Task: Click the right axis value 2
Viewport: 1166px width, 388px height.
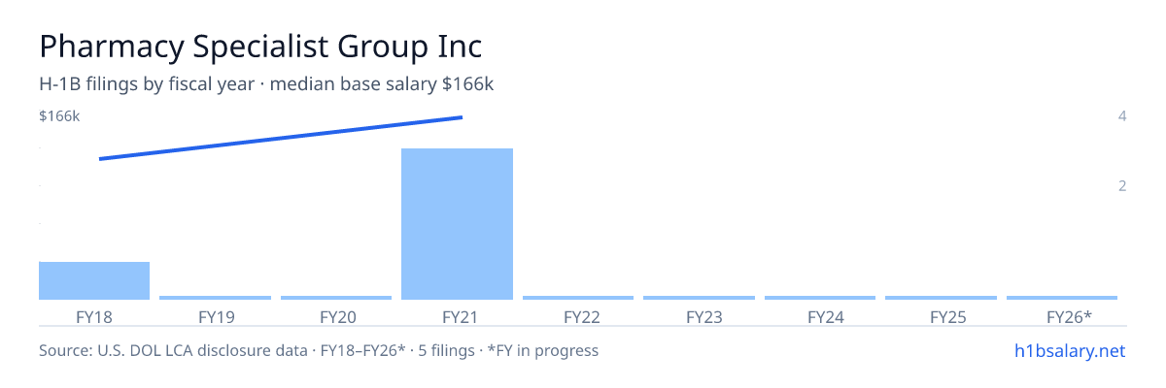Action: 1122,185
